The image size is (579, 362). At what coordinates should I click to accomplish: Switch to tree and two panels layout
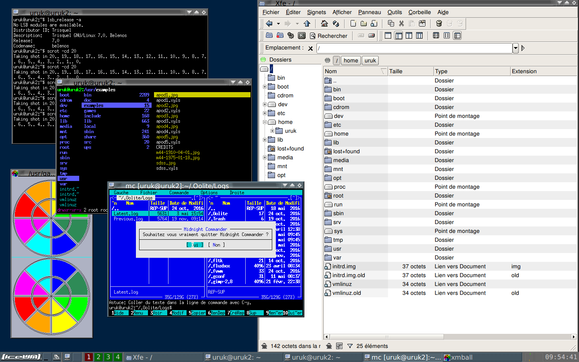(x=419, y=35)
